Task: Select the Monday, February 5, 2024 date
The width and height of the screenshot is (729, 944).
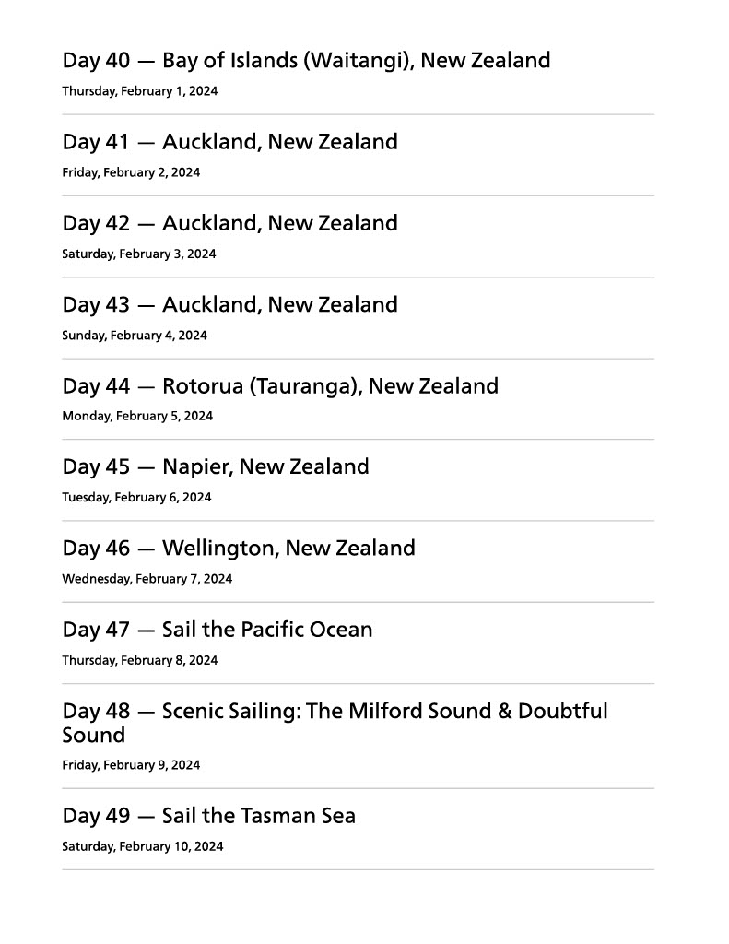Action: point(137,416)
